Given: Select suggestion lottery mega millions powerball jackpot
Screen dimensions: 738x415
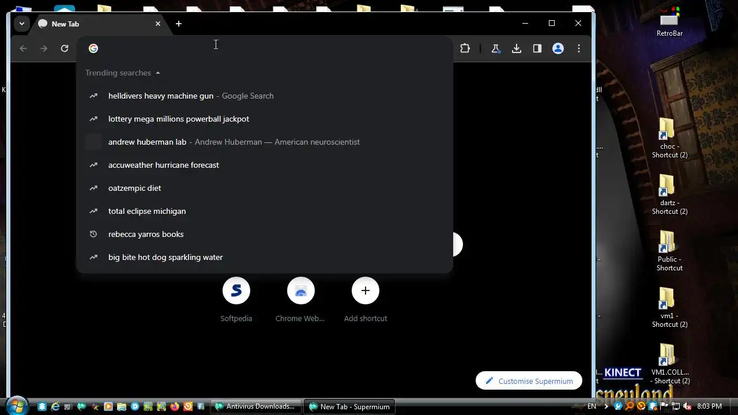Looking at the screenshot, I should click(265, 119).
